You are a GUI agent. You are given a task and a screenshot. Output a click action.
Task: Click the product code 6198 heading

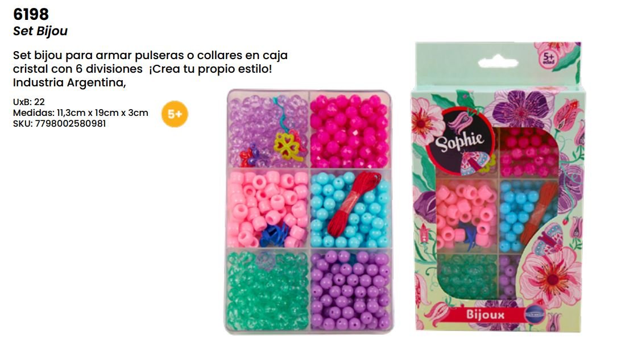point(31,14)
